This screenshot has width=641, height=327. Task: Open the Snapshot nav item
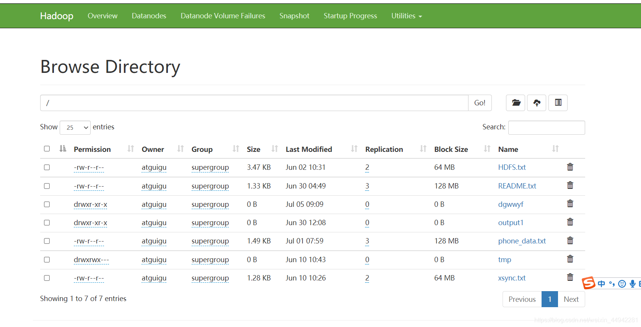point(294,16)
